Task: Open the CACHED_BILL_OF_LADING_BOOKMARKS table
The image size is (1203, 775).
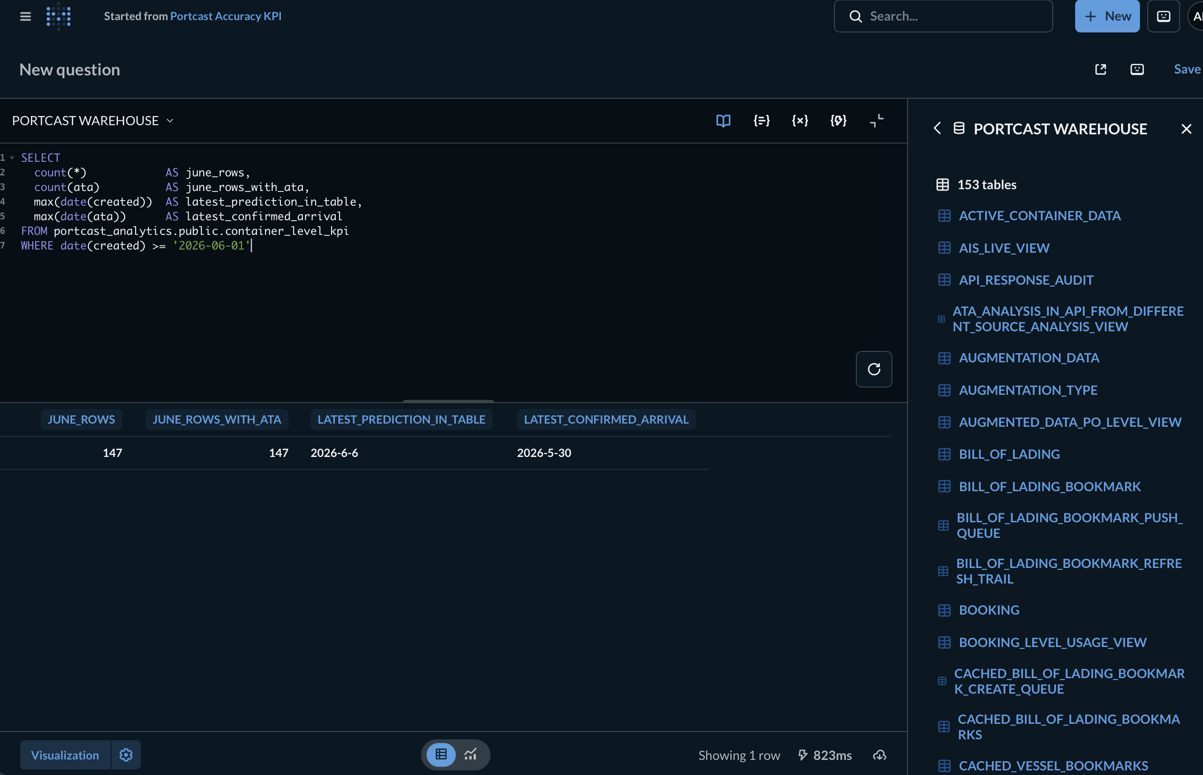Action: click(1069, 727)
